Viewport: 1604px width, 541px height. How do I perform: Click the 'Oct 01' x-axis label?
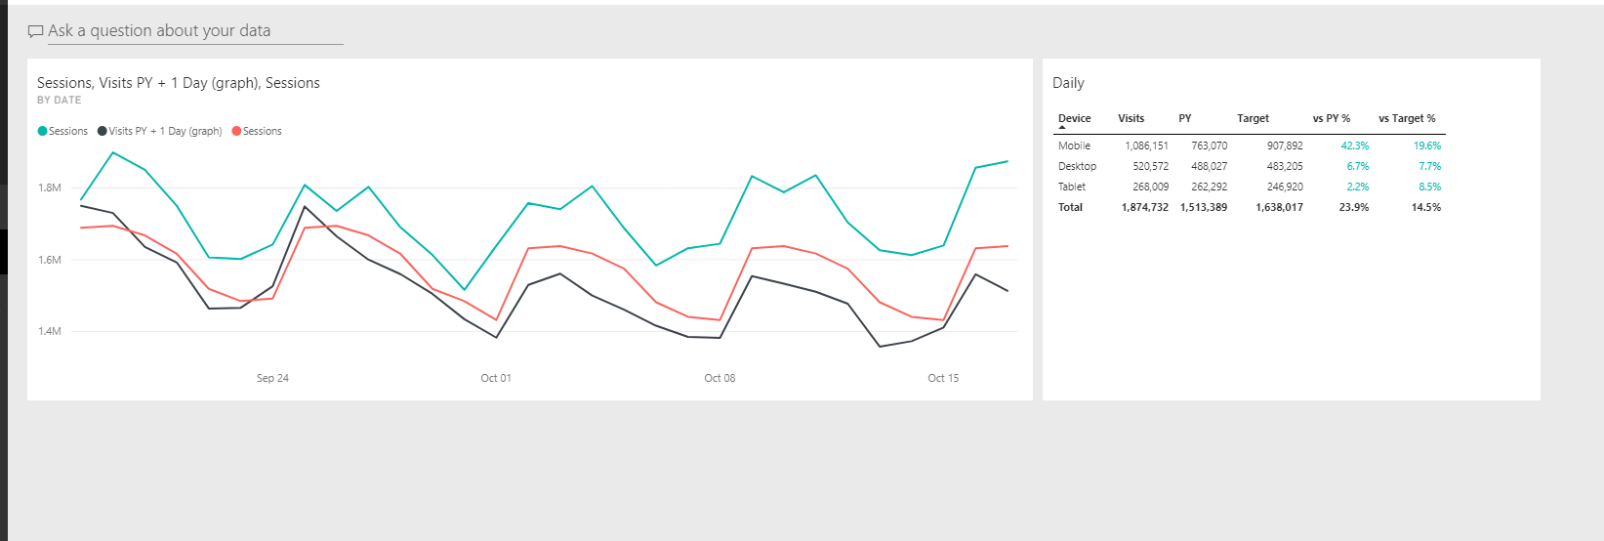click(x=496, y=378)
